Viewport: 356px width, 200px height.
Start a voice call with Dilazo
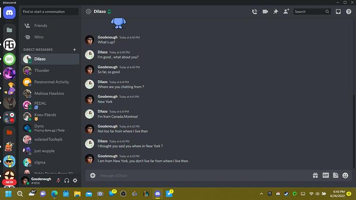click(254, 11)
